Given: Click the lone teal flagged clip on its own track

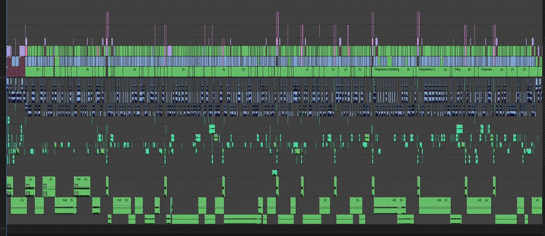Looking at the screenshot, I should 275,172.
